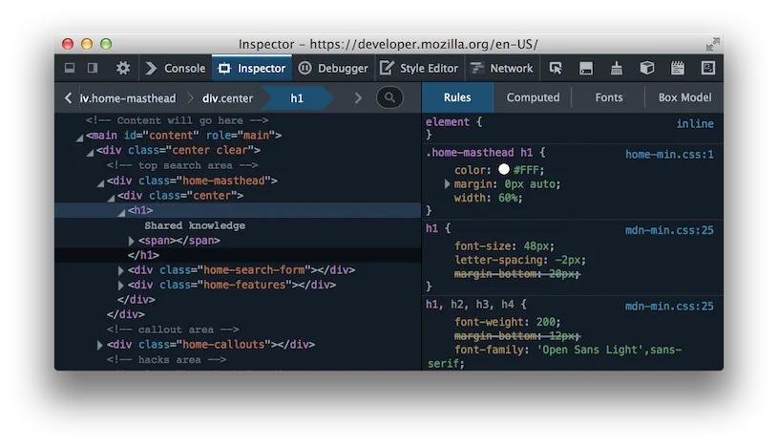
Task: Click the h1, h2, h3, h4 selector
Action: tap(471, 305)
